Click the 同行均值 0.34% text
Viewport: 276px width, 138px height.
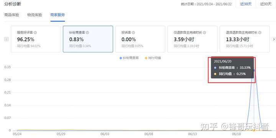point(80,46)
